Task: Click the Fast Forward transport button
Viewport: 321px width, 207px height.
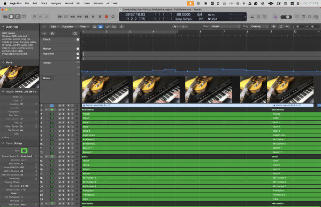Action: (79, 17)
